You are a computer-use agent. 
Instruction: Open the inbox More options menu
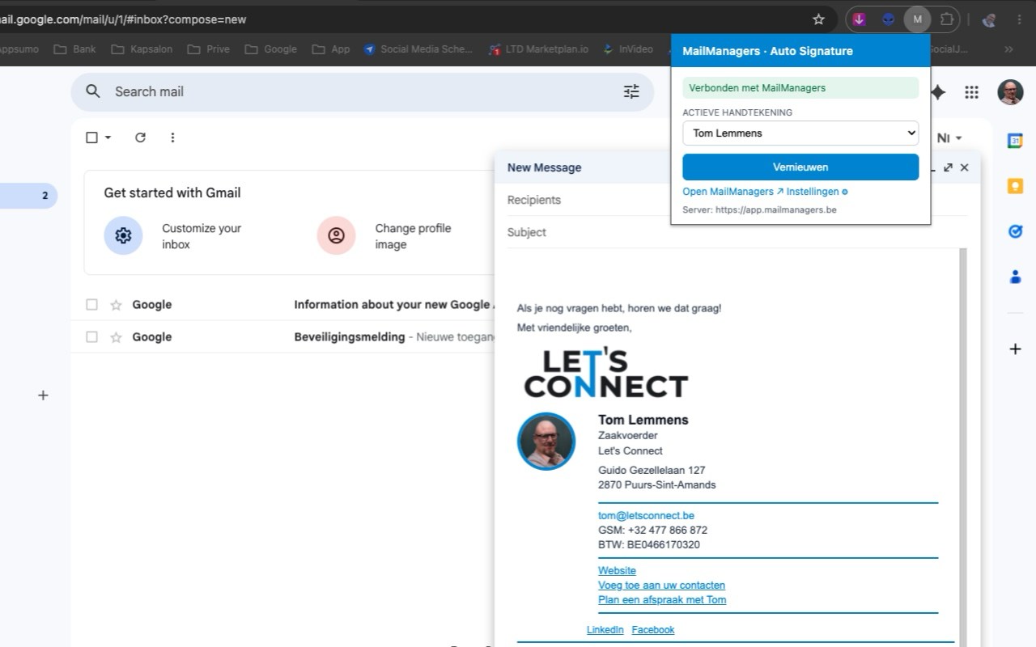click(172, 137)
